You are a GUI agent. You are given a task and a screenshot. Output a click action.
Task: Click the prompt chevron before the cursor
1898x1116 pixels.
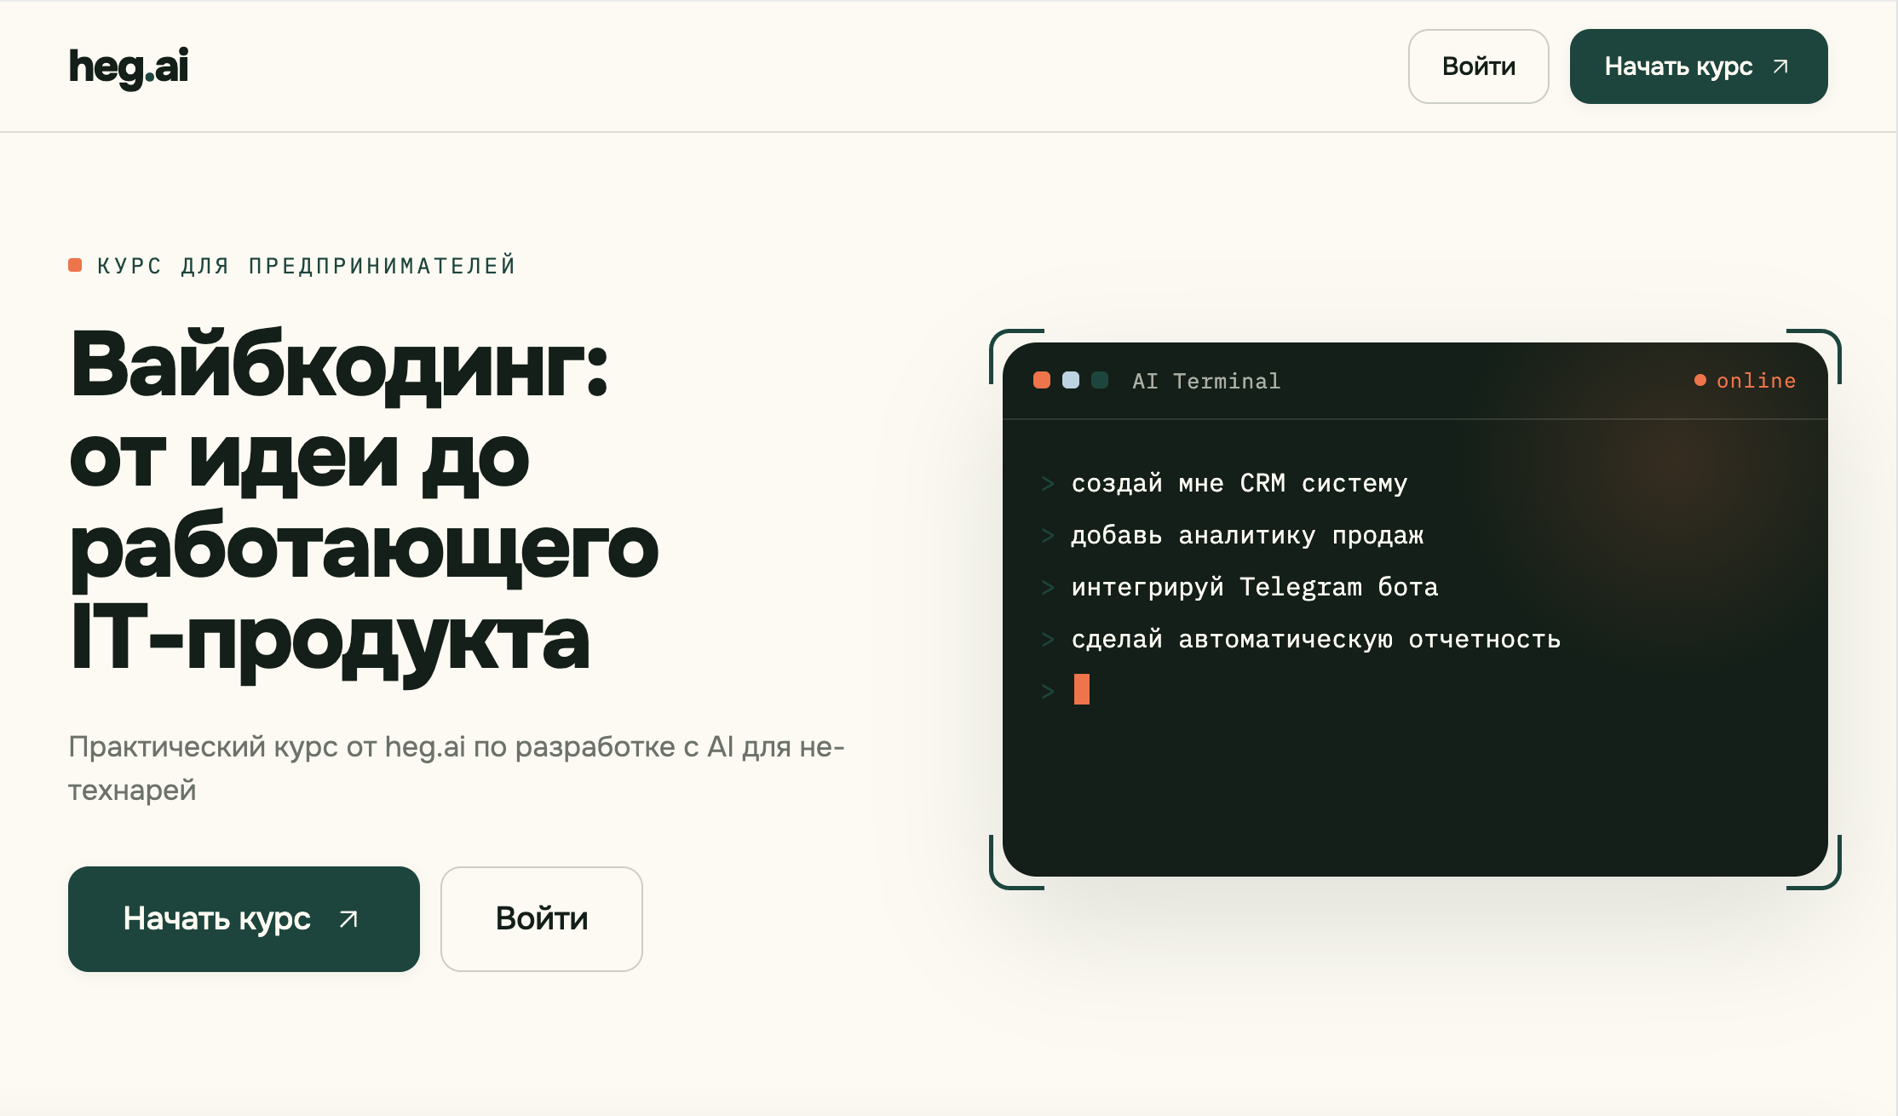pyautogui.click(x=1048, y=692)
